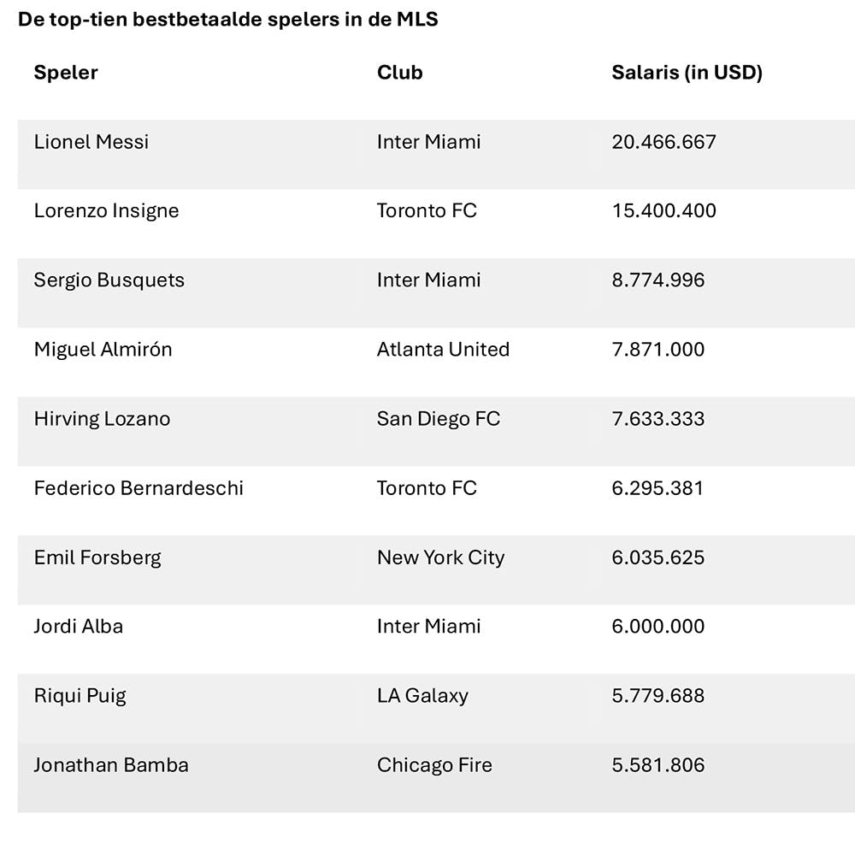
Task: Click the New York City club cell
Action: click(440, 557)
